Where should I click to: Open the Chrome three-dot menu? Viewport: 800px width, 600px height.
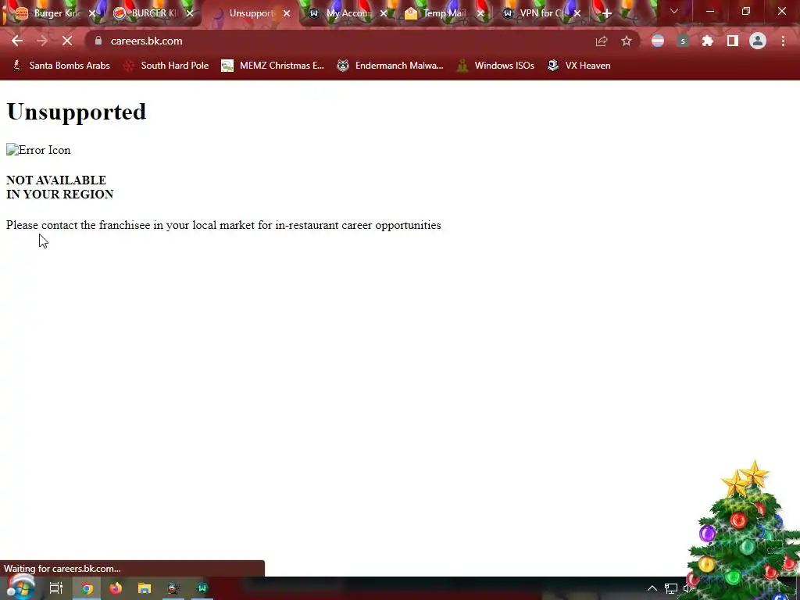pos(783,41)
